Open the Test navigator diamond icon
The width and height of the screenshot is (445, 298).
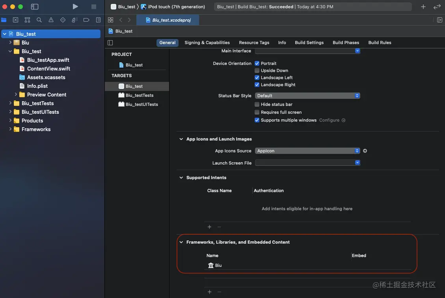[63, 20]
